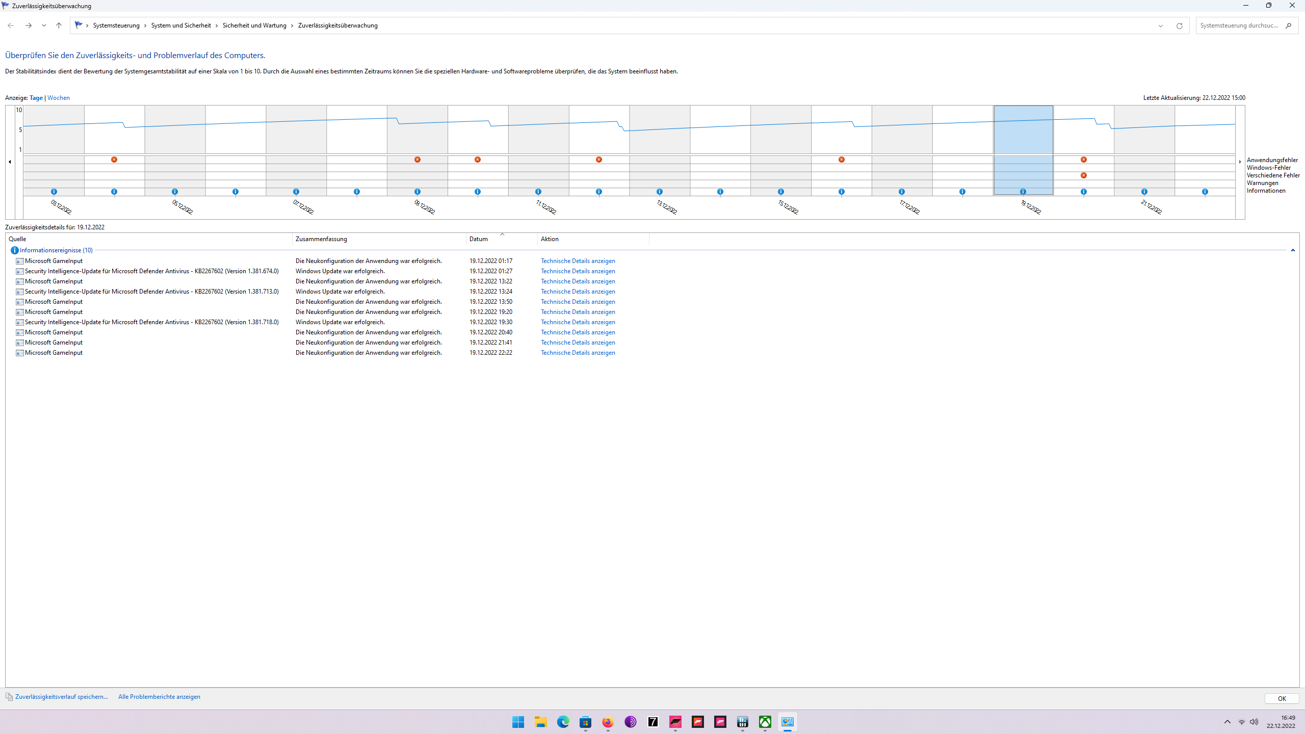Navigate to Sicherheit und Wartung breadcrumb
This screenshot has width=1305, height=734.
(x=255, y=25)
